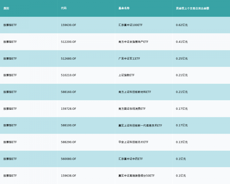Click 股票型ETF in the 159630.OF row
Screen dimensions: 230x184
[10, 25]
